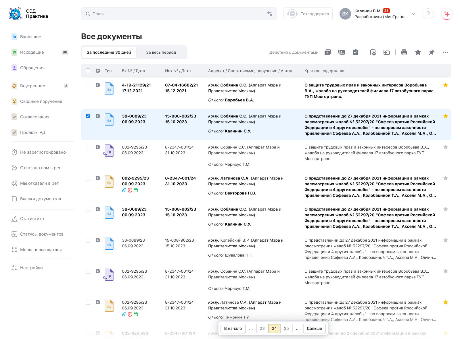The image size is (460, 339).
Task: Click the calendar checkmark action icon
Action: tap(355, 52)
